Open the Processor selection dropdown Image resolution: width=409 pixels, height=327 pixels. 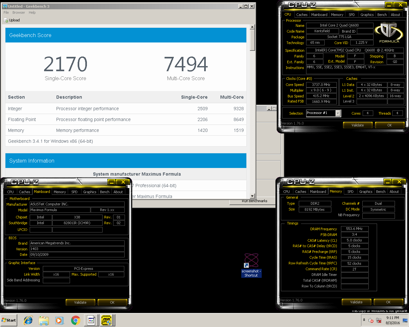point(338,113)
